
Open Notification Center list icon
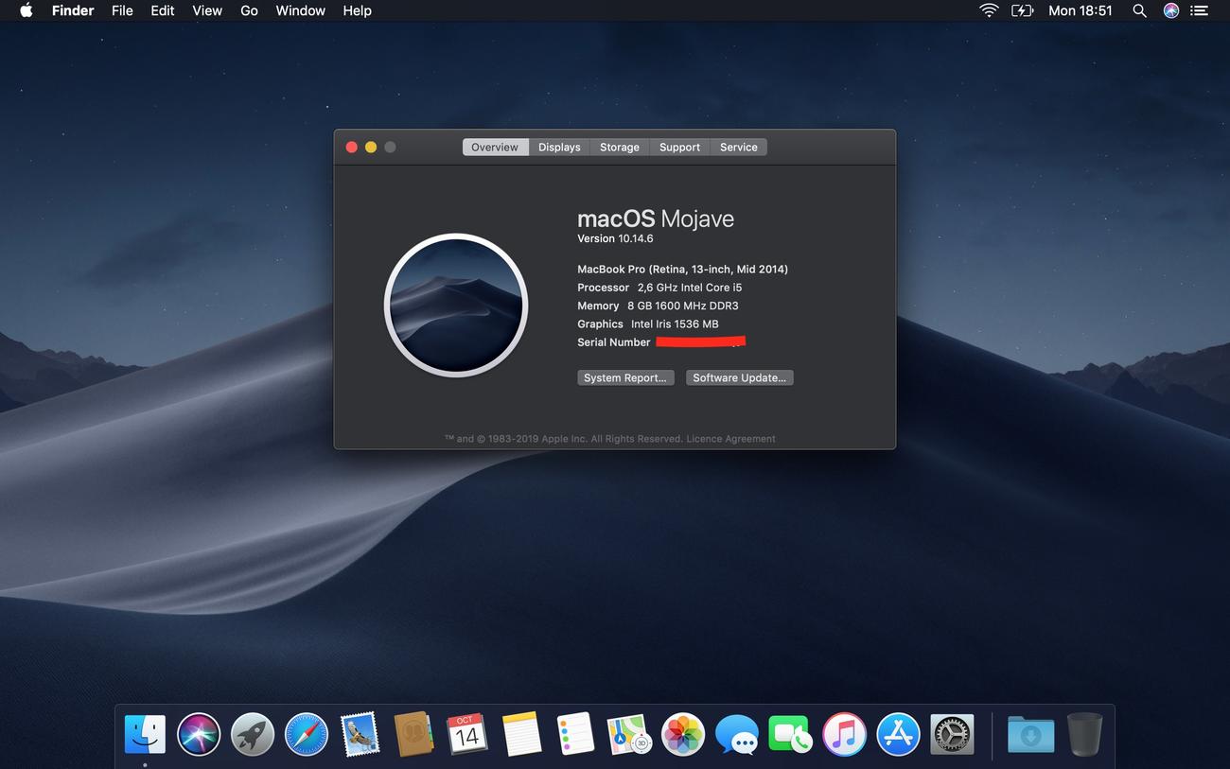click(1199, 10)
